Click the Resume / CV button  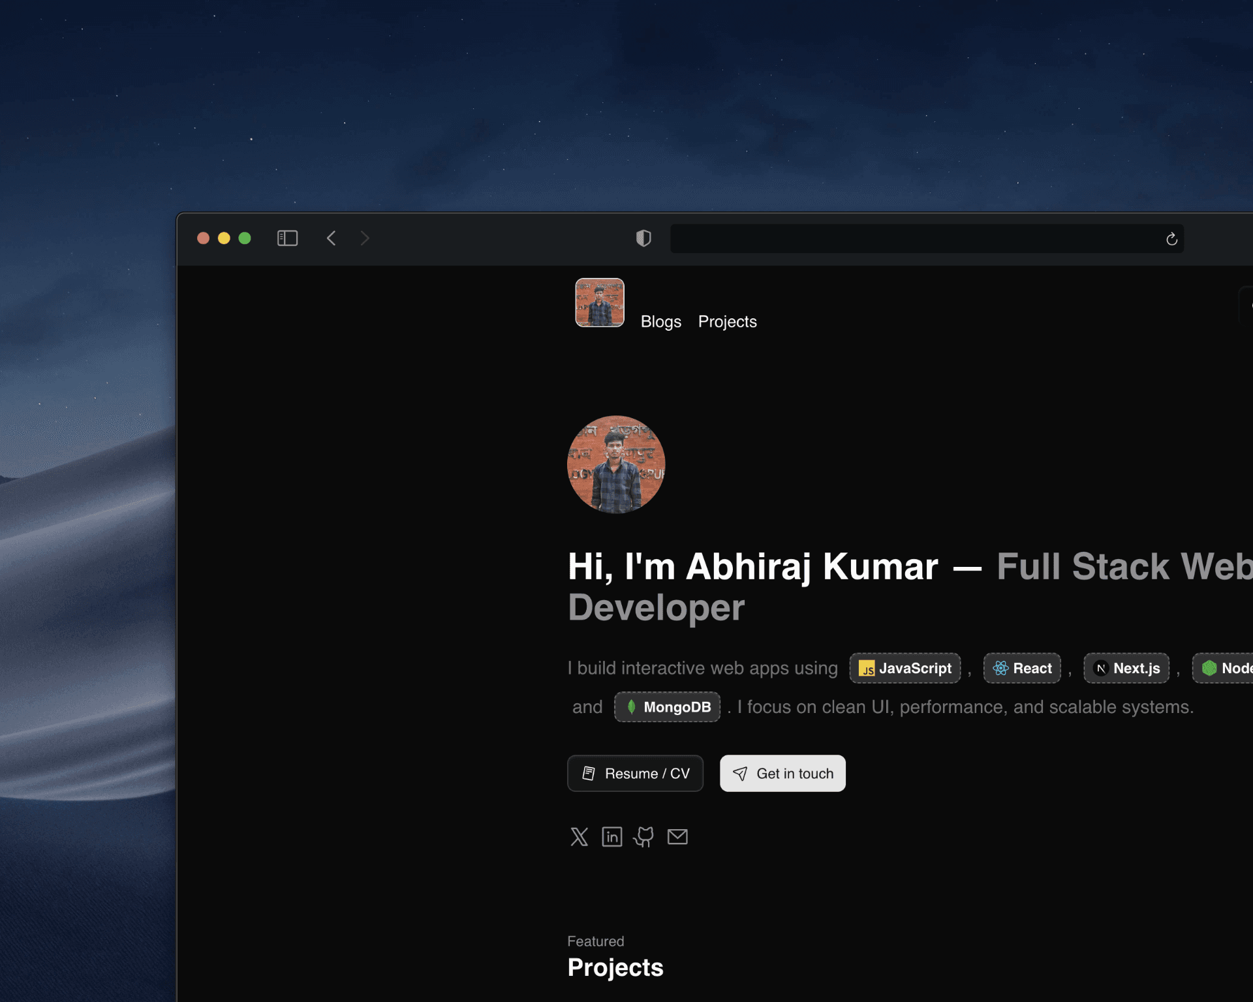(x=635, y=773)
